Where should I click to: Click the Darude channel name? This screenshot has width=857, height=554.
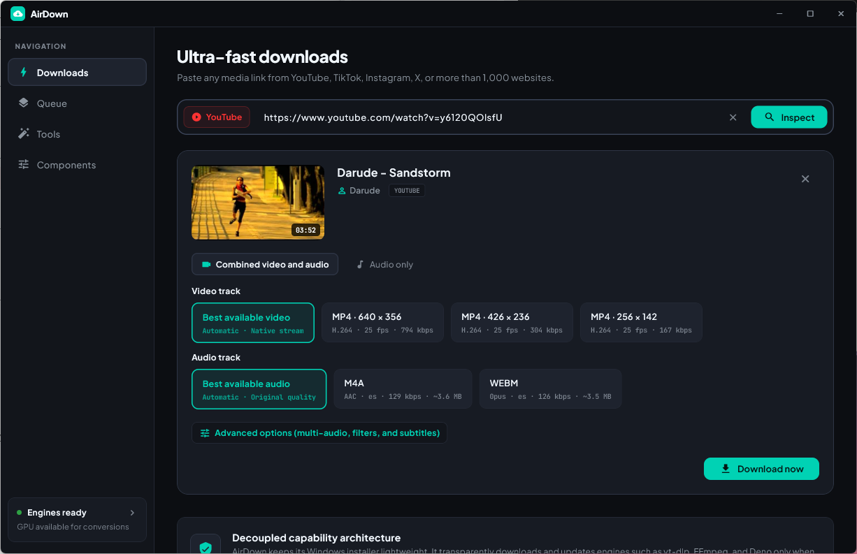365,191
